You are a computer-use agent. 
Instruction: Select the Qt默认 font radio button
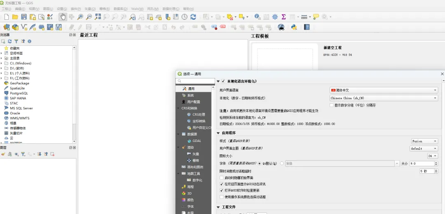260,163
